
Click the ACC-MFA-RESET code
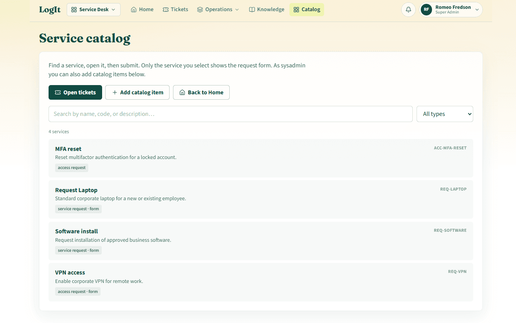(x=450, y=148)
